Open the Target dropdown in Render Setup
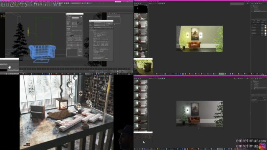Image resolution: width=267 pixels, height=150 pixels. tap(99, 22)
